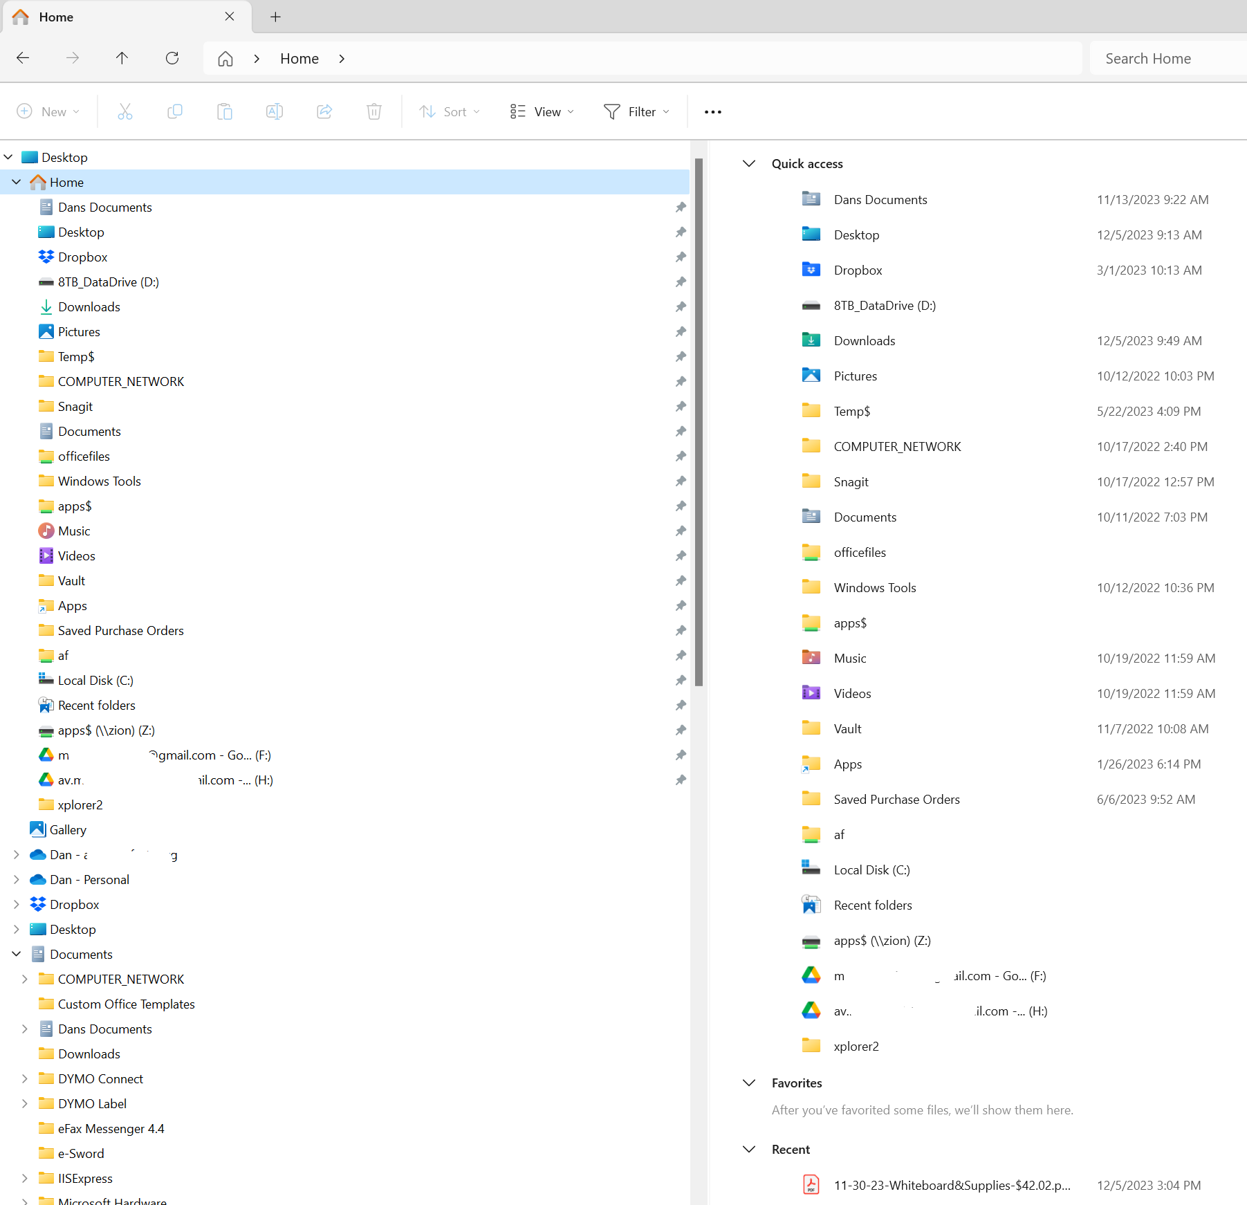Click the Pictures icon in Quick access
Viewport: 1247px width, 1205px height.
(811, 376)
